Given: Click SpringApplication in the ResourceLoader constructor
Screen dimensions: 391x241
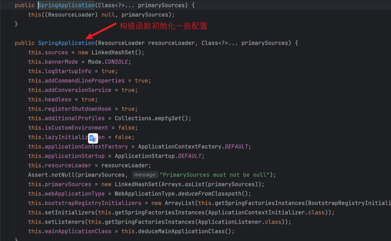Looking at the screenshot, I should click(x=66, y=43).
